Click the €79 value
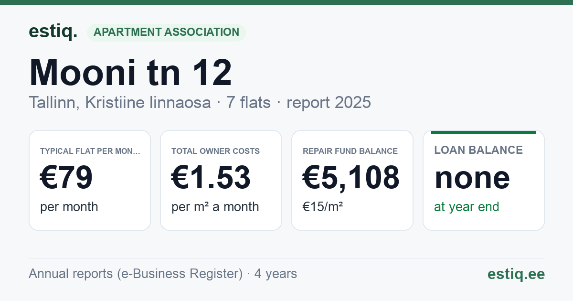This screenshot has height=301, width=573. point(66,177)
